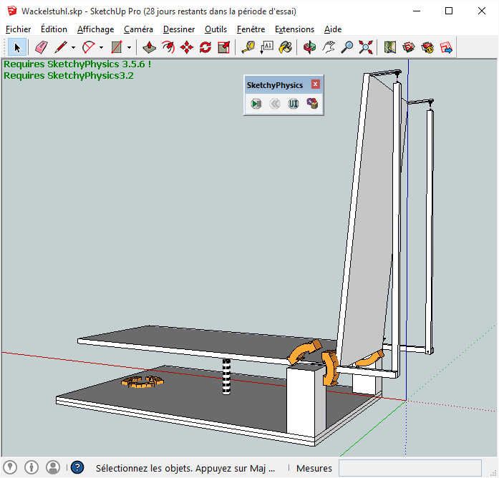This screenshot has height=478, width=499.
Task: Open the Édition menu
Action: tap(54, 29)
